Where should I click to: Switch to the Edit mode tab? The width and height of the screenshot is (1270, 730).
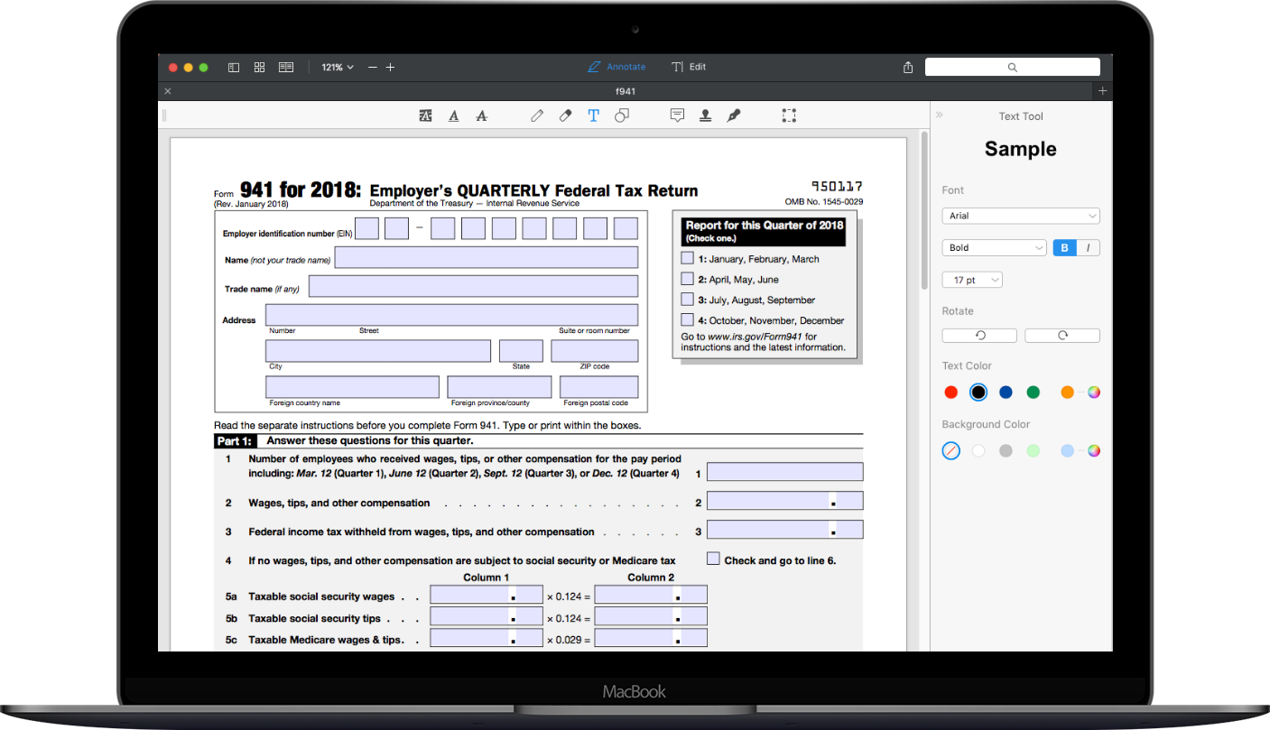(x=689, y=68)
